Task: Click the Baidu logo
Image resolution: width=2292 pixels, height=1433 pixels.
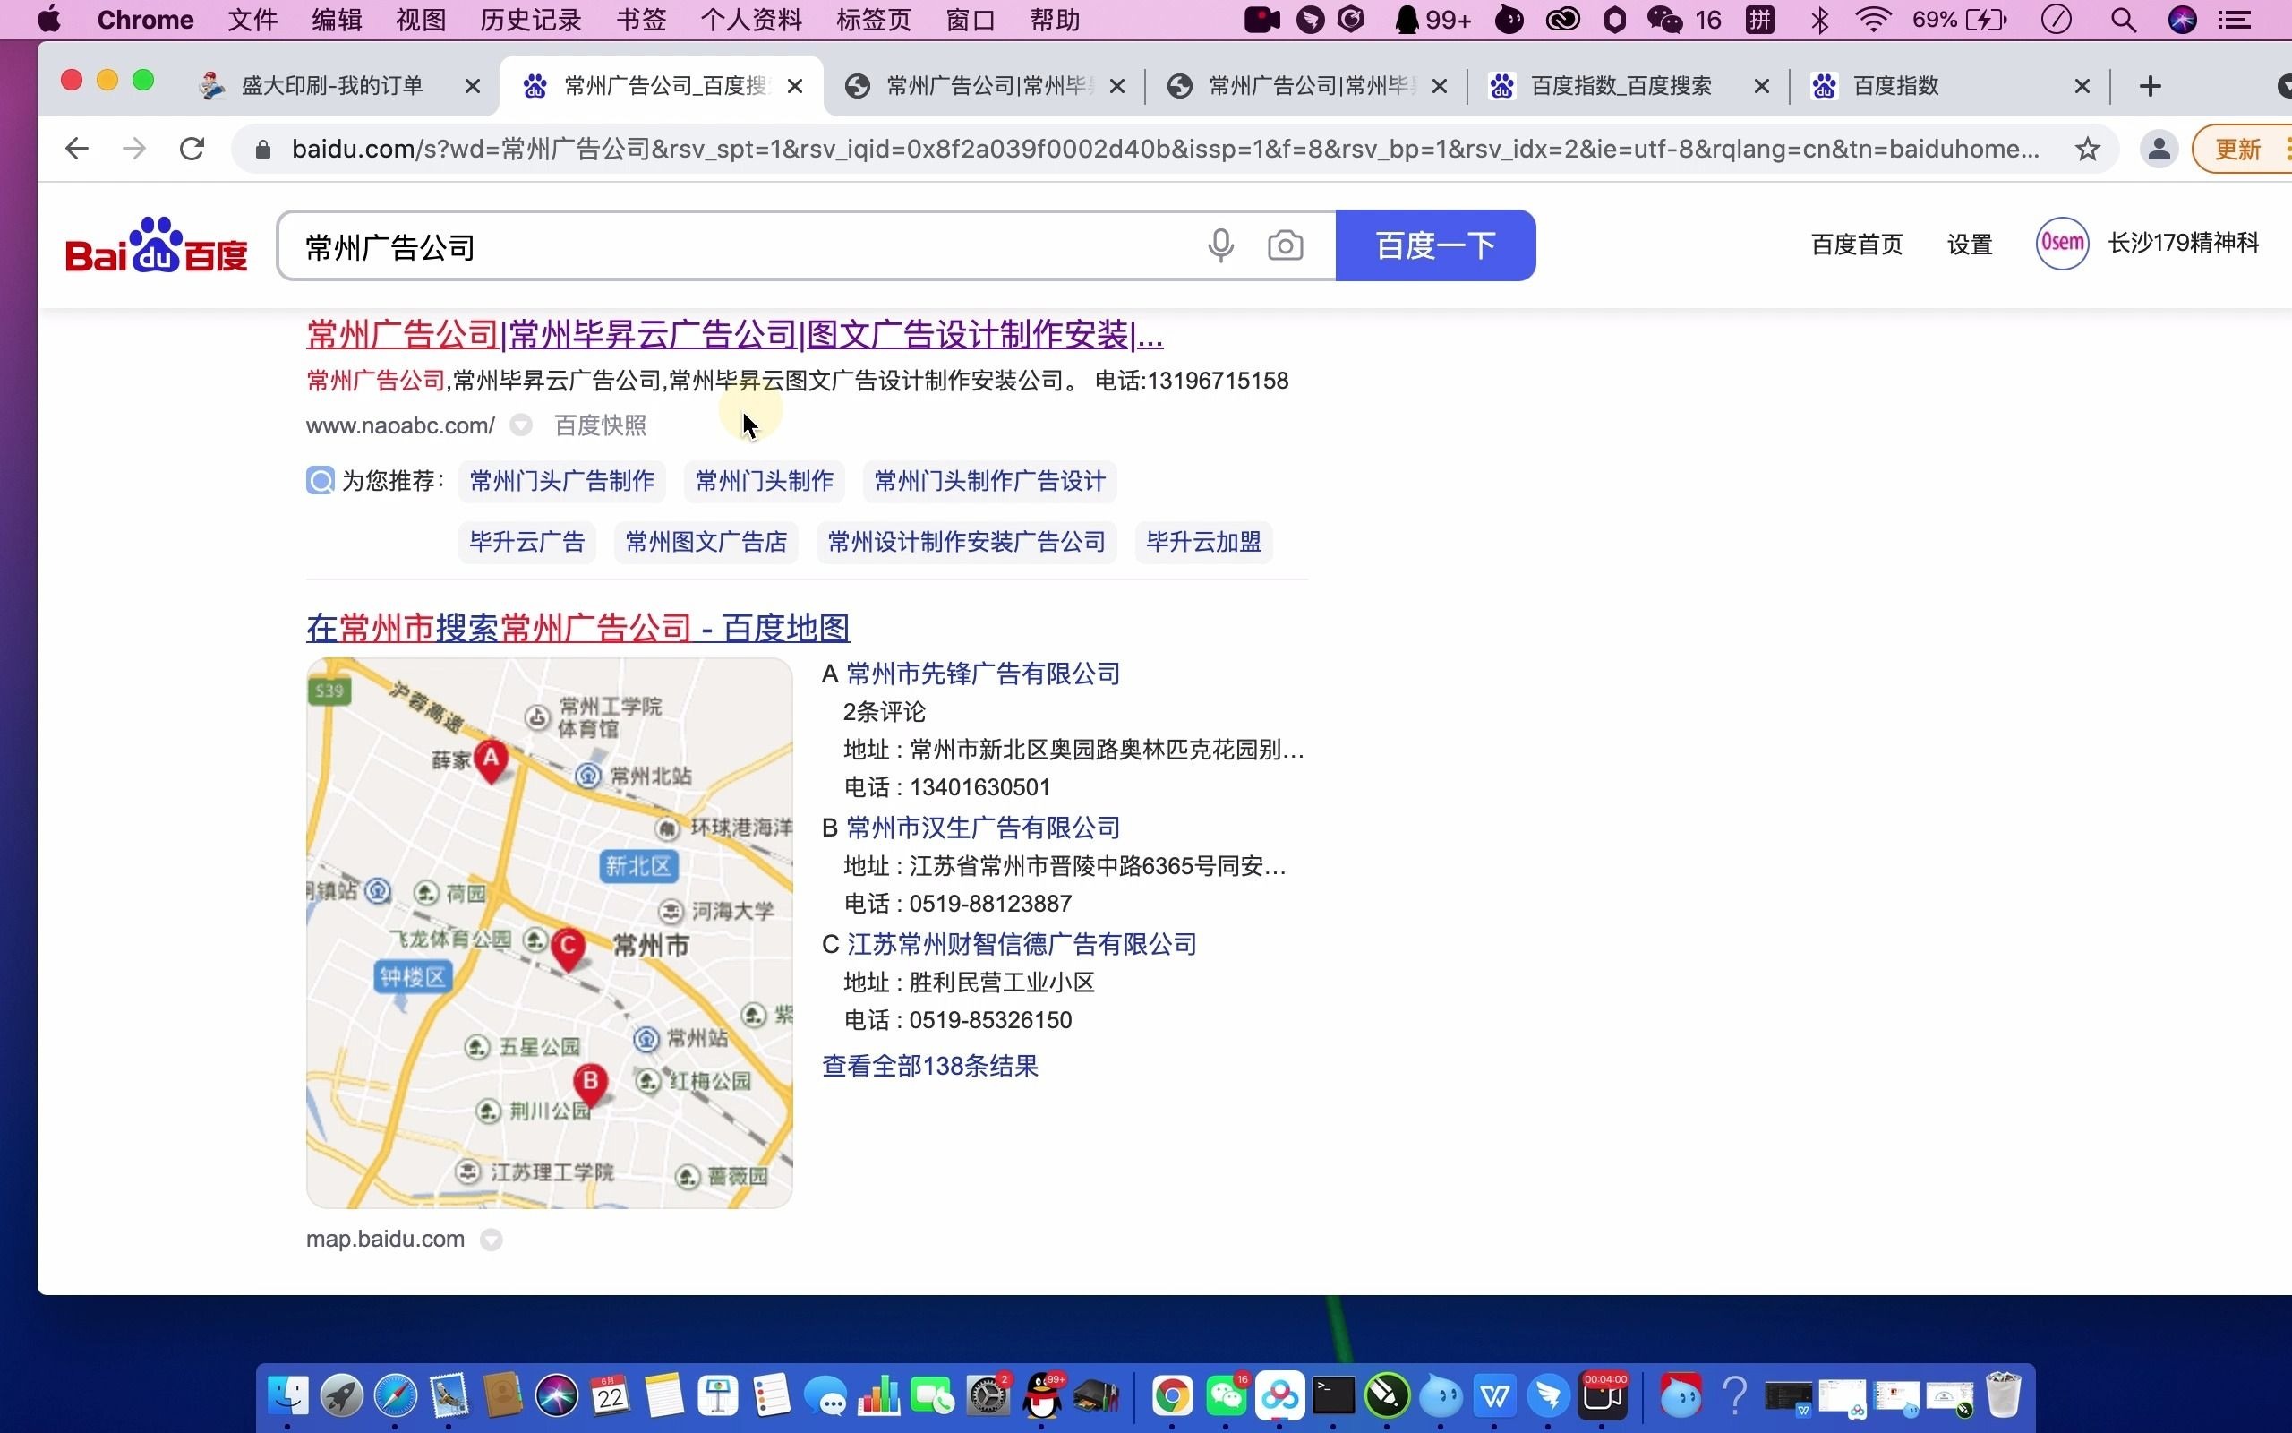Action: tap(157, 245)
